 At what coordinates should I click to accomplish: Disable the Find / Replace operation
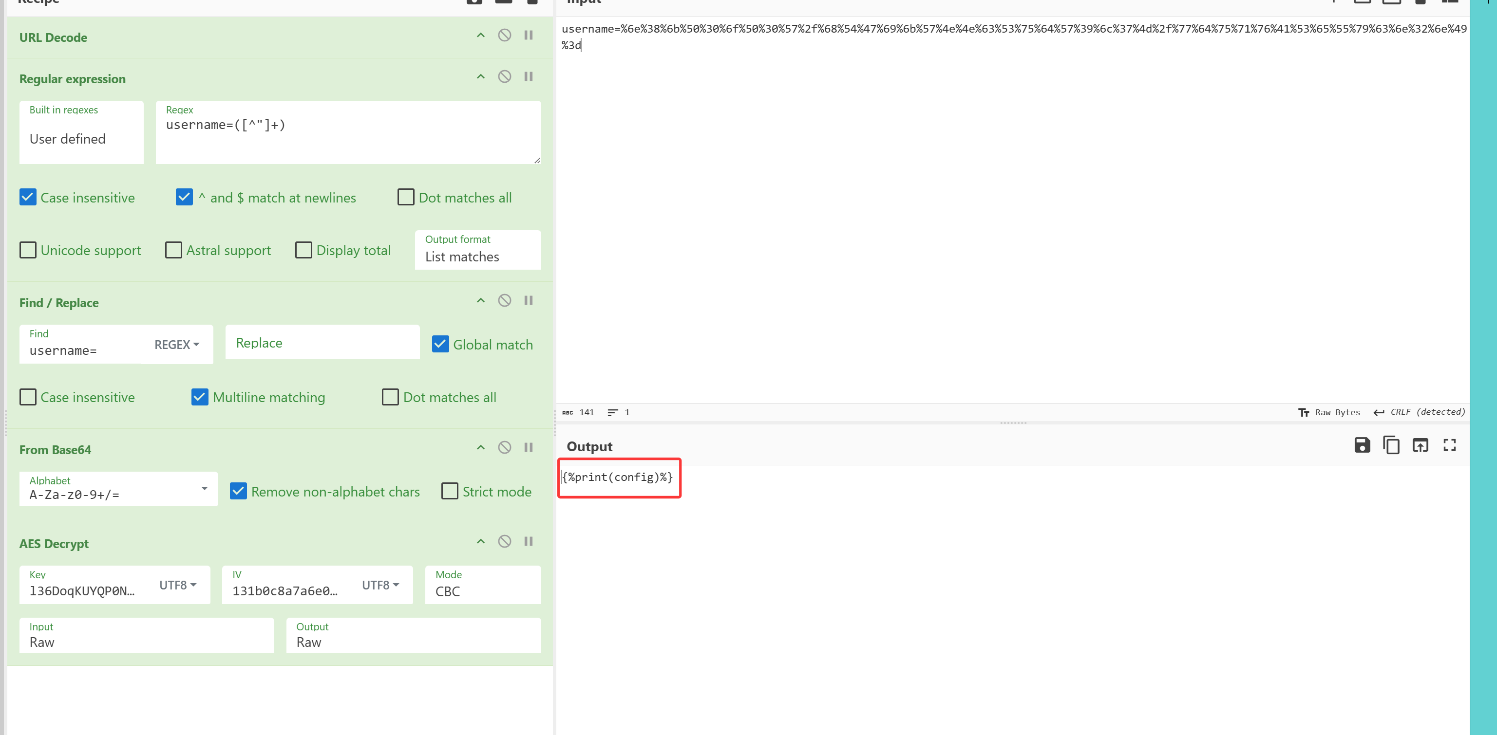tap(504, 301)
